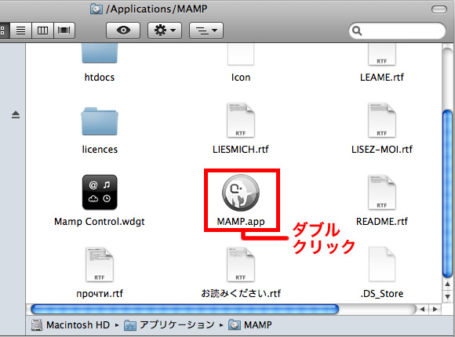Click the "LIESMICH.rtf" file name label
Image resolution: width=455 pixels, height=337 pixels.
coord(241,150)
